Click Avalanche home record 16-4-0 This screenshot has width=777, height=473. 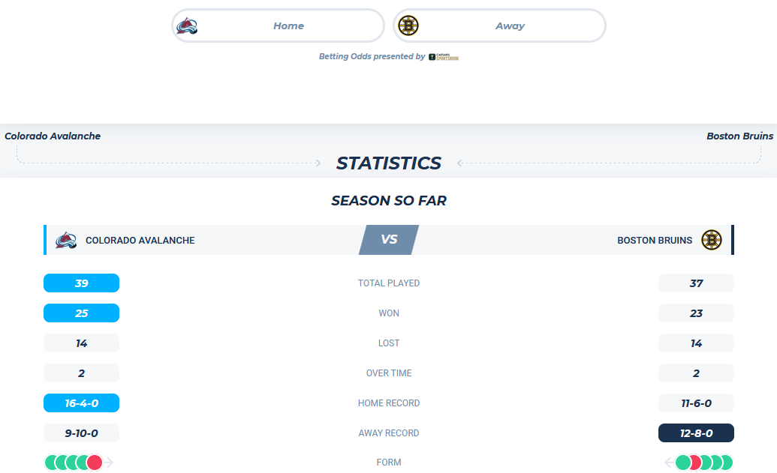pos(81,403)
